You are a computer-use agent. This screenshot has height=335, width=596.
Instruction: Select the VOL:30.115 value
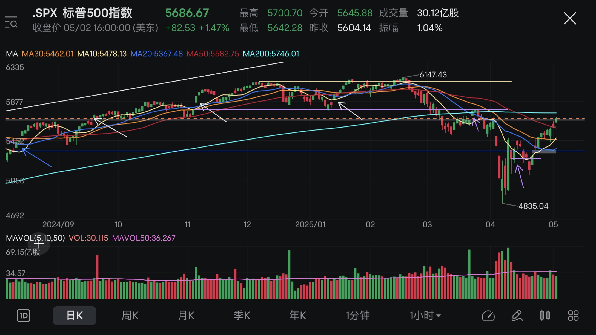(88, 238)
